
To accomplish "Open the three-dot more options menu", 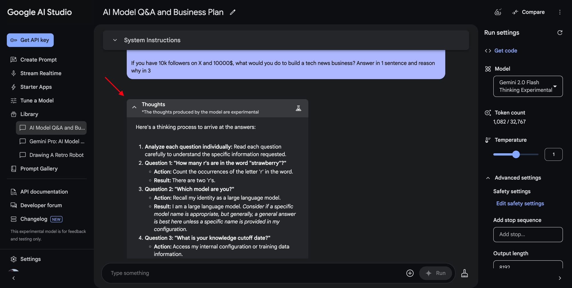I will [x=560, y=12].
